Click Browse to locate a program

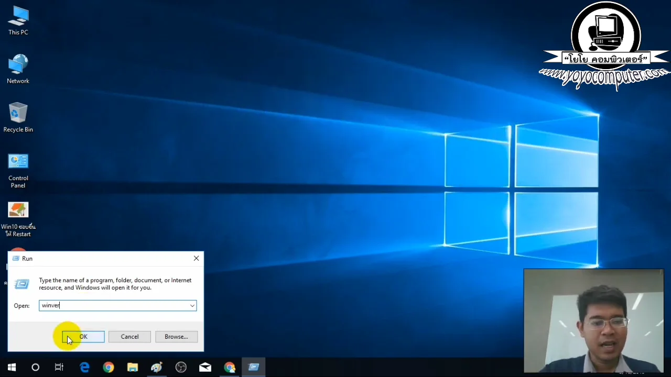click(176, 337)
